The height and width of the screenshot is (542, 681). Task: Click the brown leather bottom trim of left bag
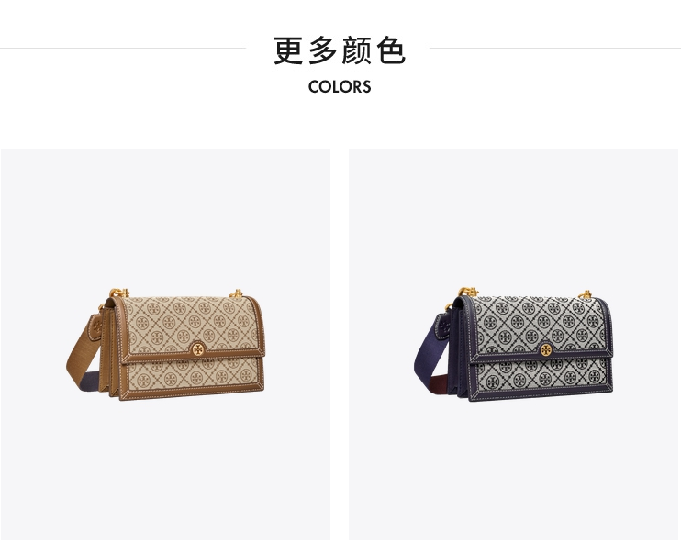191,394
